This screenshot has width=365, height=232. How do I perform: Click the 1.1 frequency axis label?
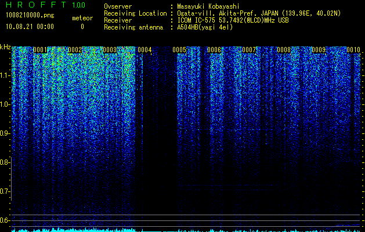click(x=4, y=75)
